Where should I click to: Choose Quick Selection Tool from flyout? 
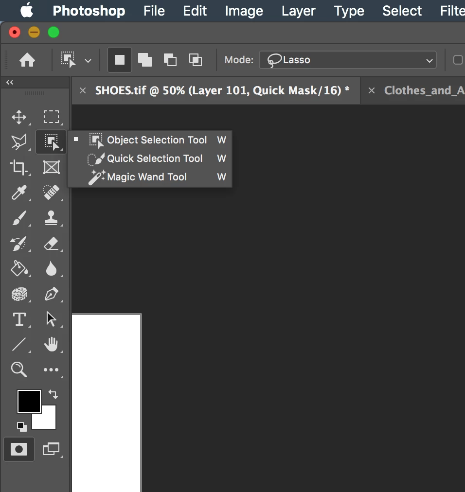[x=150, y=158]
